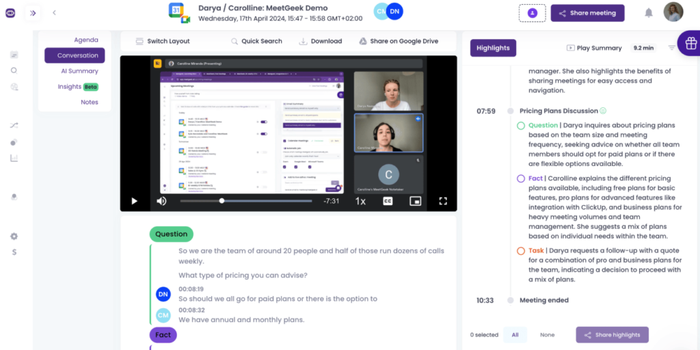
Task: Select the Conversation tab
Action: [x=75, y=55]
